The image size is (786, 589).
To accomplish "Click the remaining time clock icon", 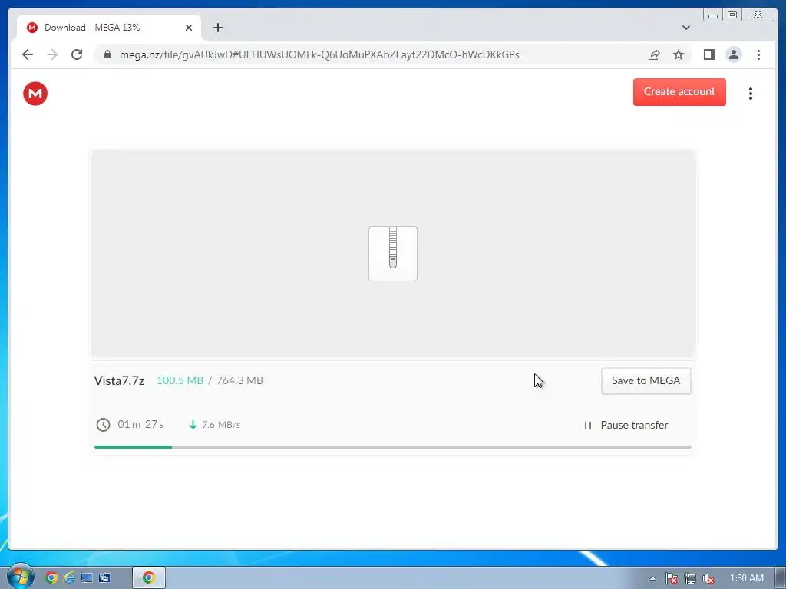I will [104, 425].
